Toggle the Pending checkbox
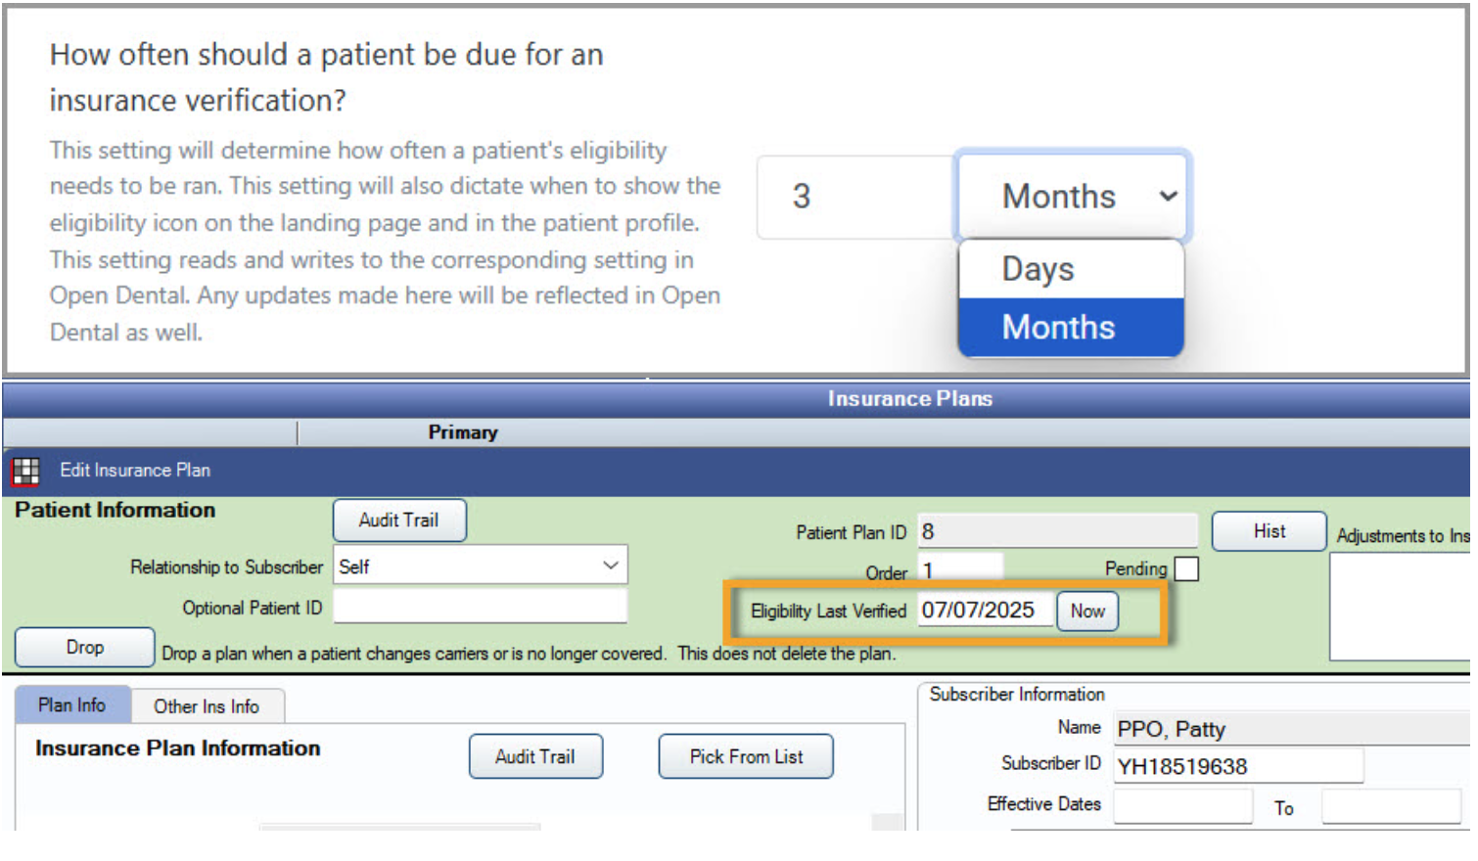Image resolution: width=1478 pixels, height=861 pixels. click(1186, 568)
